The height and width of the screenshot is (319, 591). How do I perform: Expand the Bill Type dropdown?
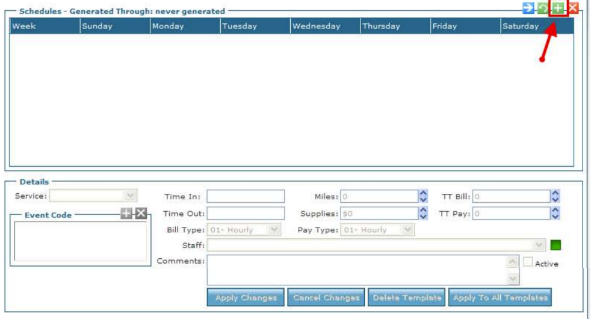point(274,229)
